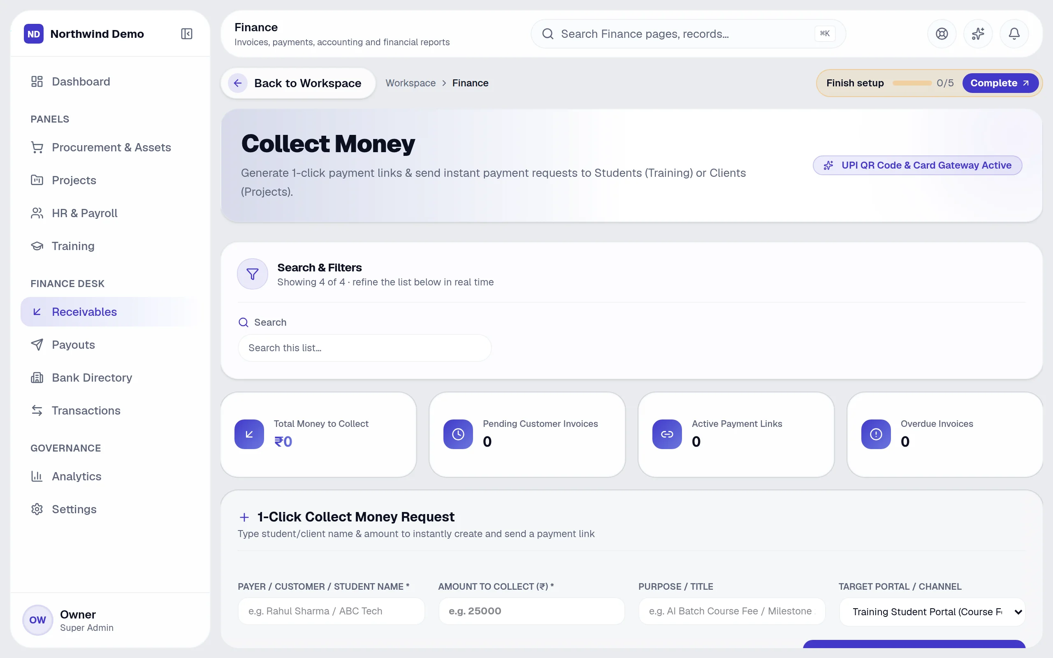Open the notifications bell
Screen dimensions: 1053x658
point(1014,33)
